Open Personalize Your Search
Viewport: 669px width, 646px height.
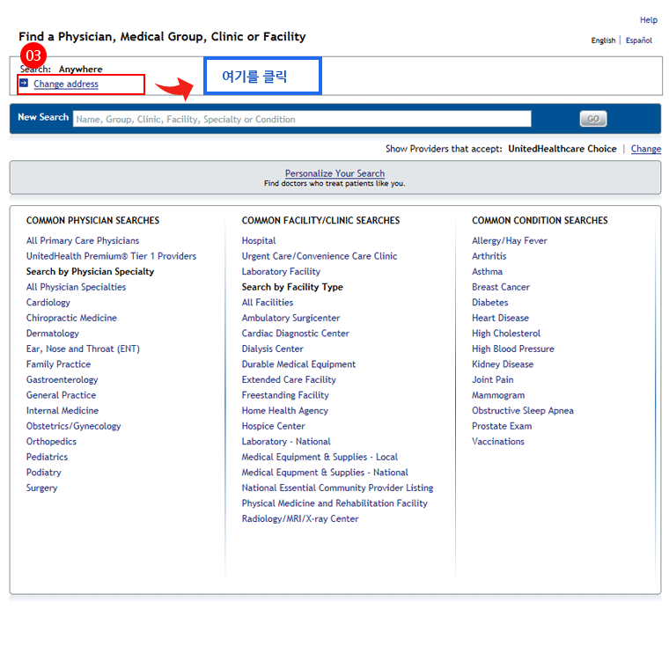[x=334, y=173]
